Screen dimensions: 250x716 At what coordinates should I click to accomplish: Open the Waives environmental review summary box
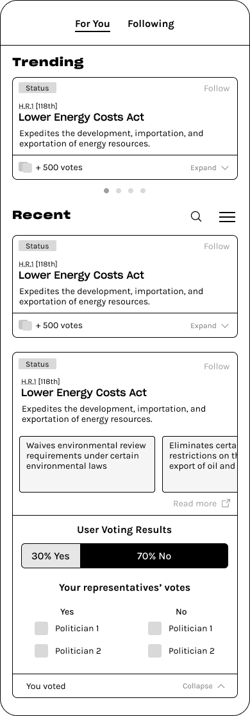[87, 464]
